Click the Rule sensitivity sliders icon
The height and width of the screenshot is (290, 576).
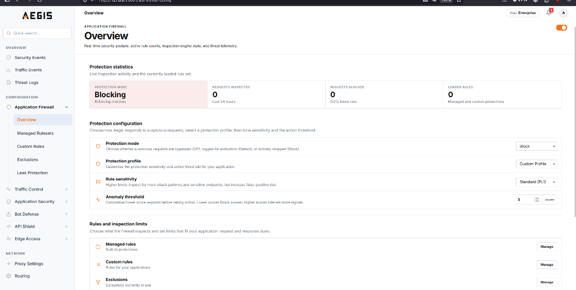point(98,182)
